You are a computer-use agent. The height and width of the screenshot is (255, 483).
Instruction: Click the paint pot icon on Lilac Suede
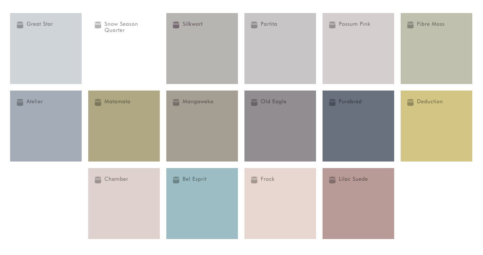pos(332,180)
